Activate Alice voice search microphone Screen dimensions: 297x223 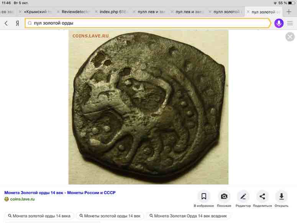(x=279, y=23)
